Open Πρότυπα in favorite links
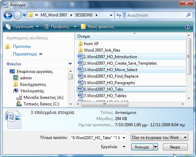This screenshot has width=196, height=157. pos(22,47)
